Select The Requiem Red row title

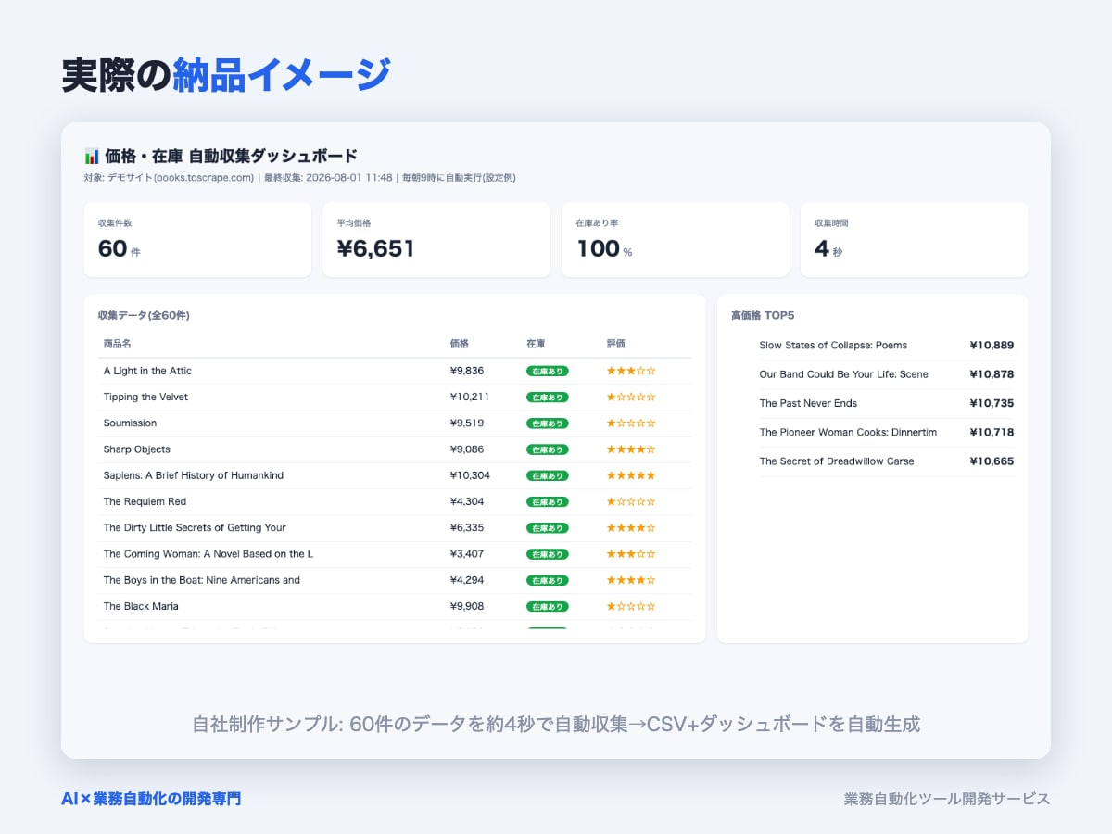(145, 501)
